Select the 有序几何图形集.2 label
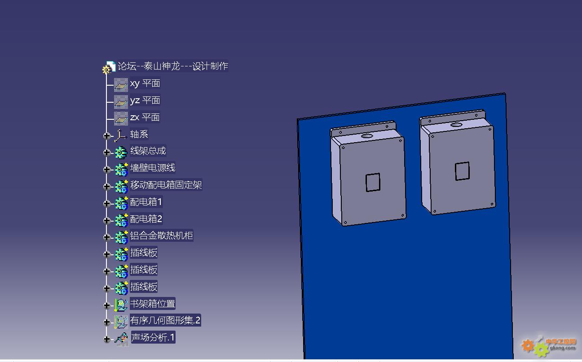 coord(165,321)
